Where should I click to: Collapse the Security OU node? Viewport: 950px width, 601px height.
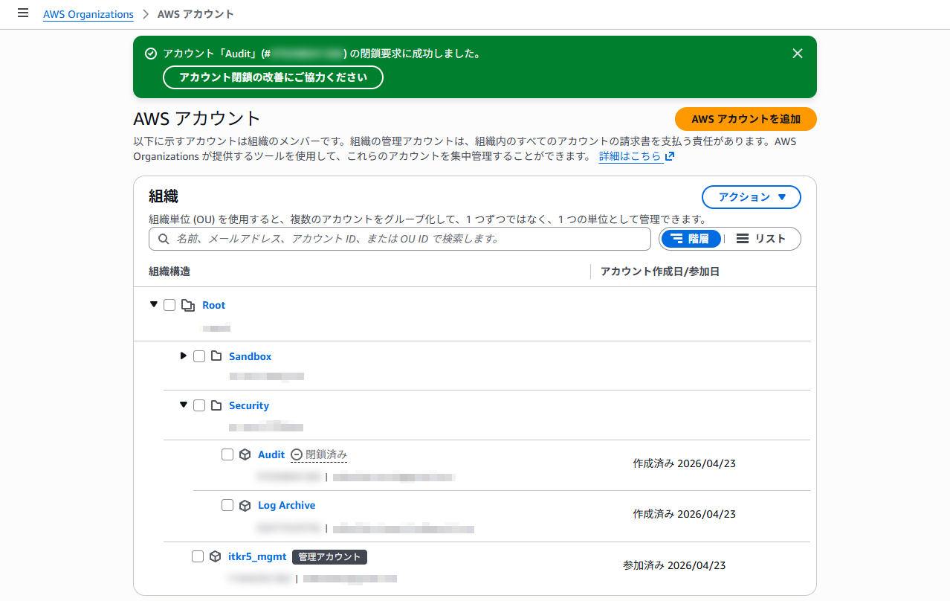coord(184,405)
